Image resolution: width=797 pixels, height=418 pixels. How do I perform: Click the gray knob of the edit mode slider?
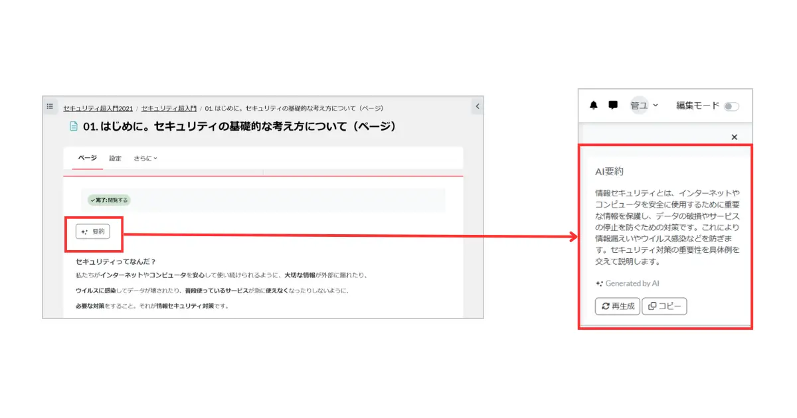[x=730, y=106]
